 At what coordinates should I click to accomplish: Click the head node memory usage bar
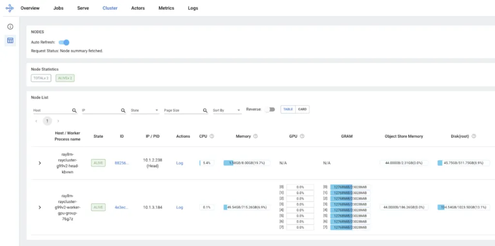click(x=247, y=163)
